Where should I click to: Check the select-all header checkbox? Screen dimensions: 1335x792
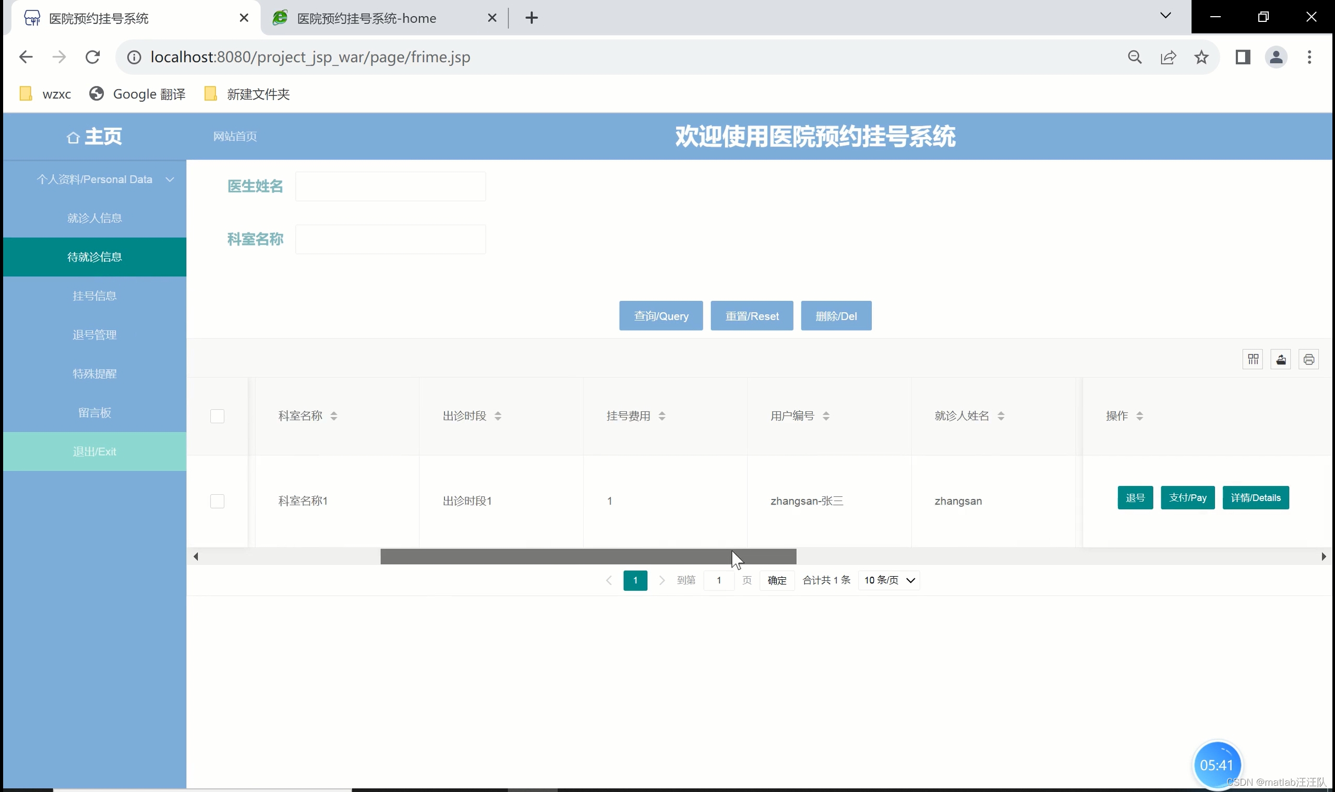(x=218, y=416)
